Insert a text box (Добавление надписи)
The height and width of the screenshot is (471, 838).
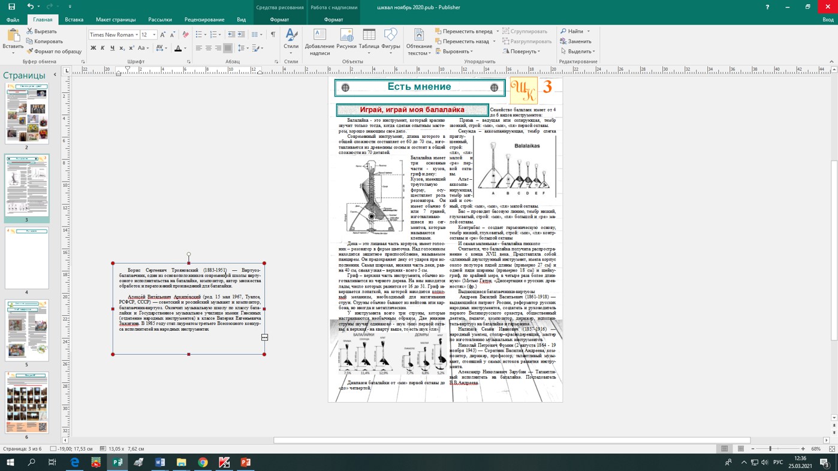coord(319,42)
